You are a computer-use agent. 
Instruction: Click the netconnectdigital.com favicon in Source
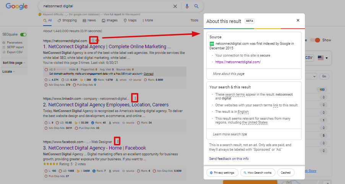click(x=212, y=44)
